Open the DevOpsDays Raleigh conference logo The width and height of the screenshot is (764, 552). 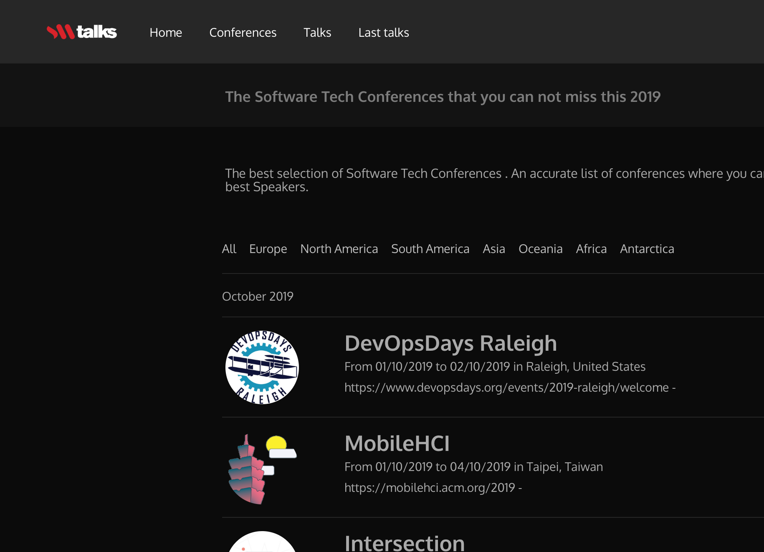(x=262, y=367)
